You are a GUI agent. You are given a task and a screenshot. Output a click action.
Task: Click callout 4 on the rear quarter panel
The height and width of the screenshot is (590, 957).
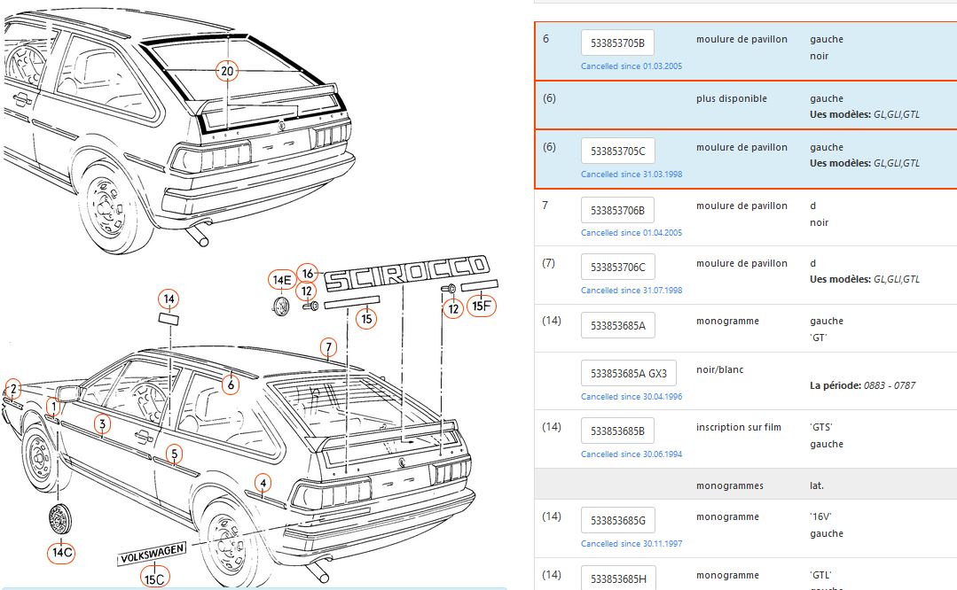point(263,483)
